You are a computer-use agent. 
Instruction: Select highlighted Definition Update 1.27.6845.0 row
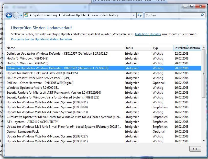[104, 68]
